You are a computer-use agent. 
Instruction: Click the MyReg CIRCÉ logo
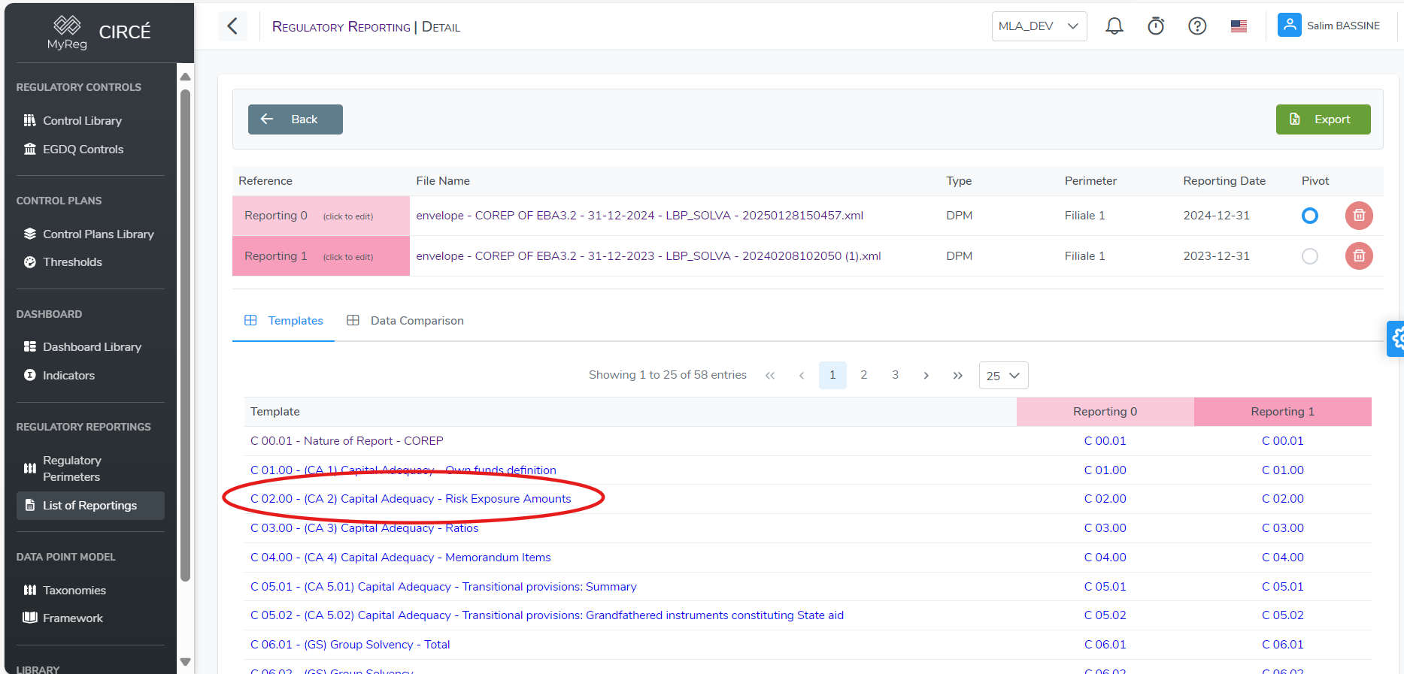[x=99, y=32]
